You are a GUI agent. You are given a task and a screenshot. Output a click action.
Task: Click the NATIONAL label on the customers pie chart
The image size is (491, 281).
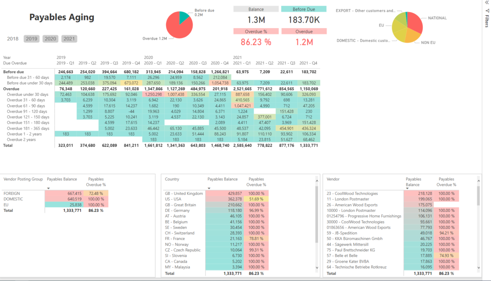click(x=438, y=18)
